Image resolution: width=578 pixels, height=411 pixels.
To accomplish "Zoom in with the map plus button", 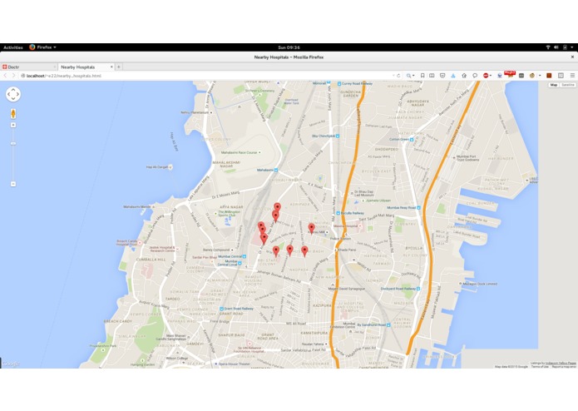I will tap(13, 125).
